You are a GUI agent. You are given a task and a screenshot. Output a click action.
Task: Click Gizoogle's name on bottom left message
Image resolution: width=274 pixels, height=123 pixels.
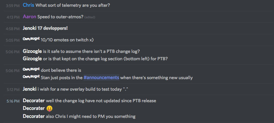coord(32,59)
